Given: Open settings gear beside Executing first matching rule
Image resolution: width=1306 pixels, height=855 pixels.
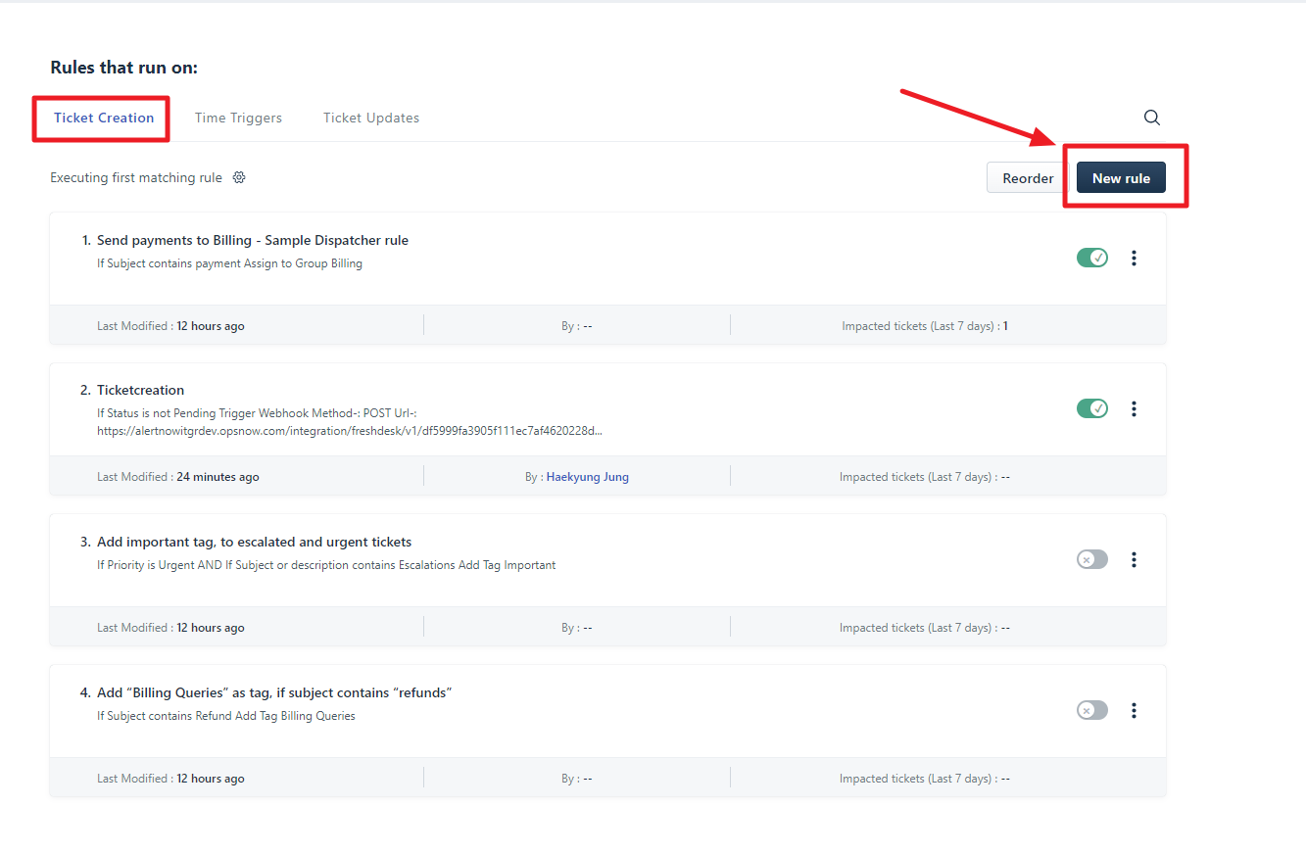Looking at the screenshot, I should [x=239, y=178].
